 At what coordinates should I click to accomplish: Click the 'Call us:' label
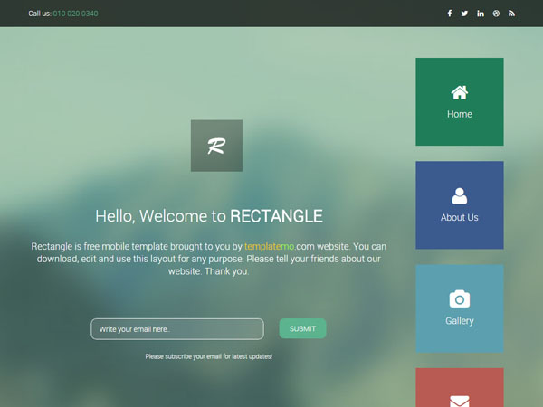(40, 14)
